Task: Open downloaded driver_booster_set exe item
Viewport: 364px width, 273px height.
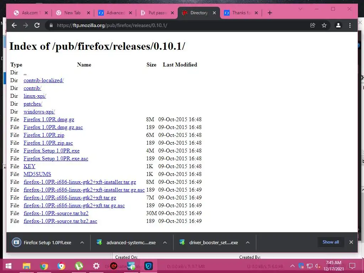Action: (209, 242)
